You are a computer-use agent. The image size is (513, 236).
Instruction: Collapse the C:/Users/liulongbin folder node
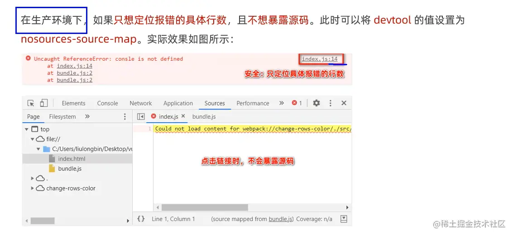(38, 149)
